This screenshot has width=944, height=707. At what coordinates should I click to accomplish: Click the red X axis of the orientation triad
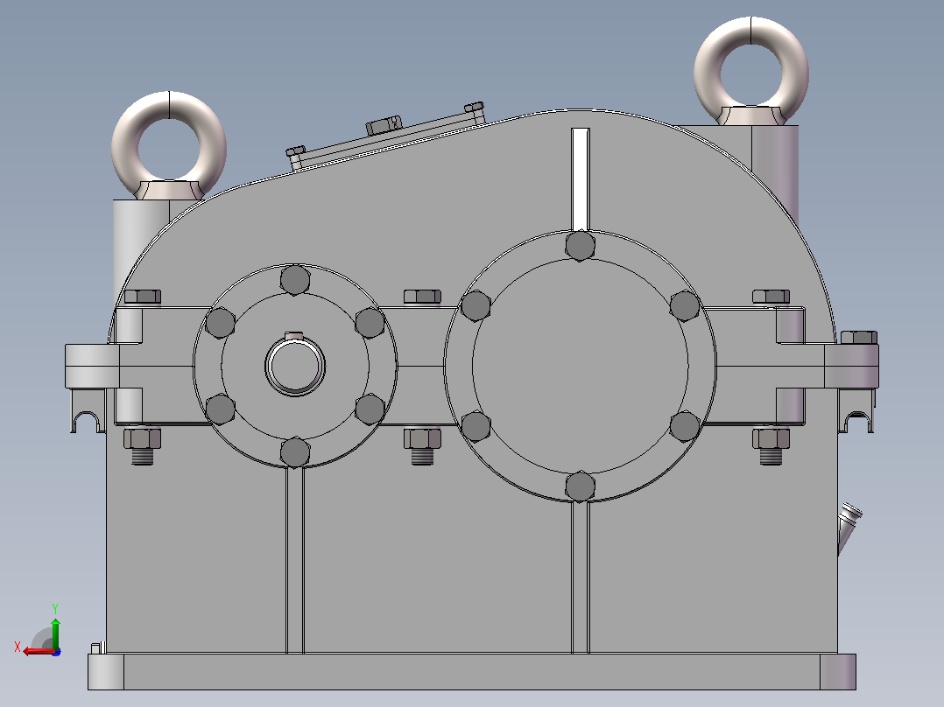click(x=39, y=651)
